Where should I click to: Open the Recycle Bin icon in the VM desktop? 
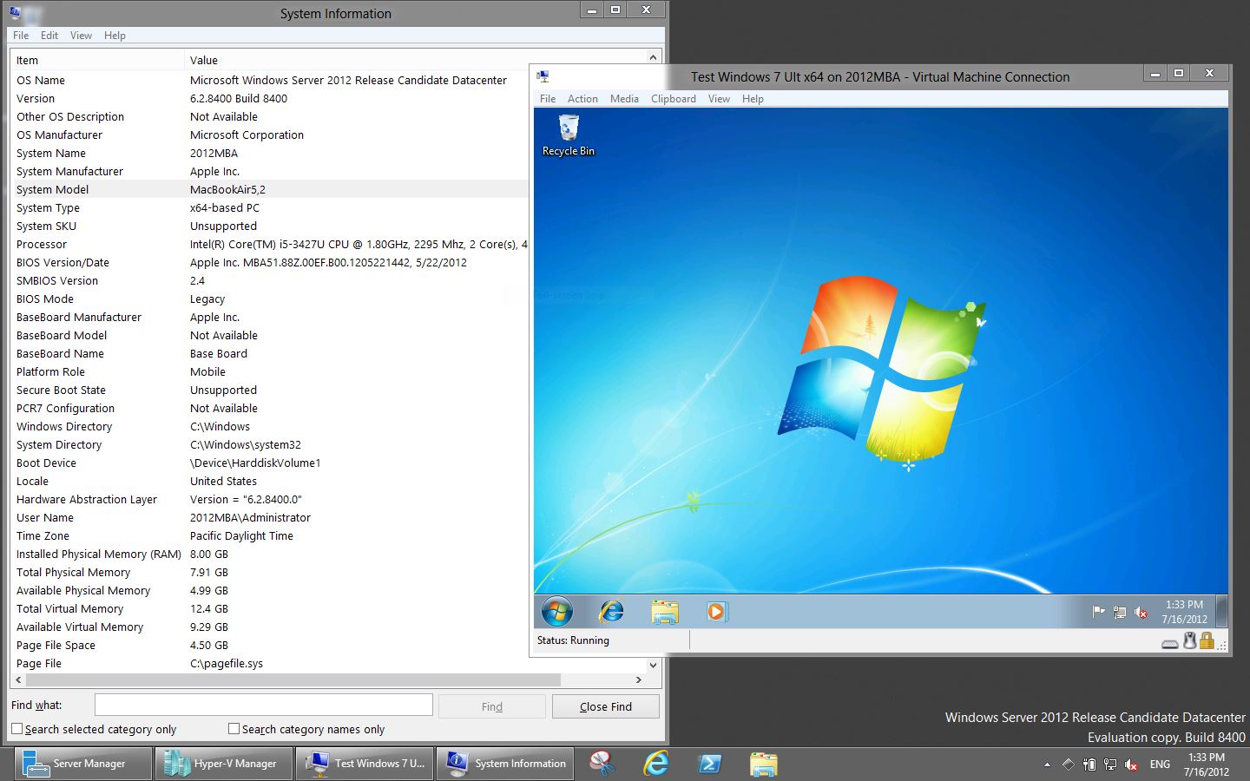pos(569,136)
